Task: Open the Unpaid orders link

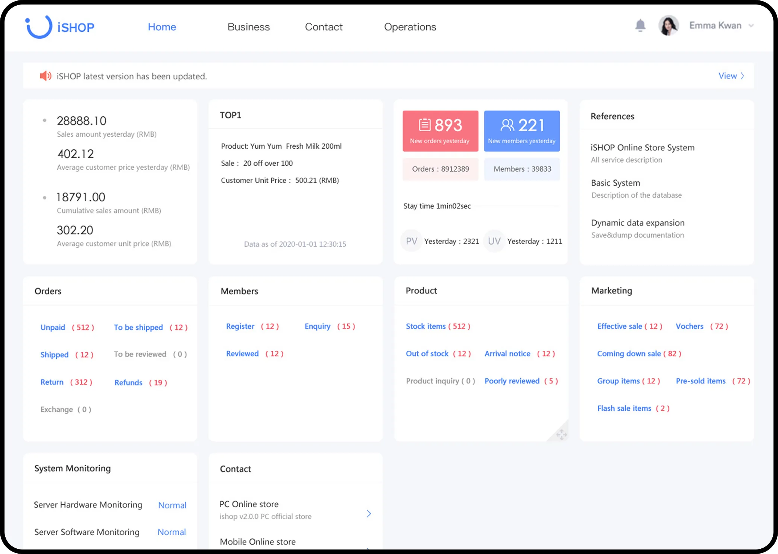Action: pyautogui.click(x=53, y=327)
